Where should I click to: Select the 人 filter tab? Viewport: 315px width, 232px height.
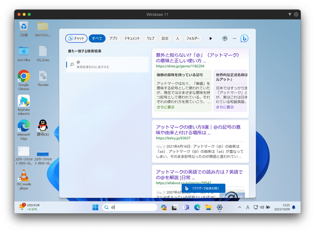pyautogui.click(x=178, y=38)
